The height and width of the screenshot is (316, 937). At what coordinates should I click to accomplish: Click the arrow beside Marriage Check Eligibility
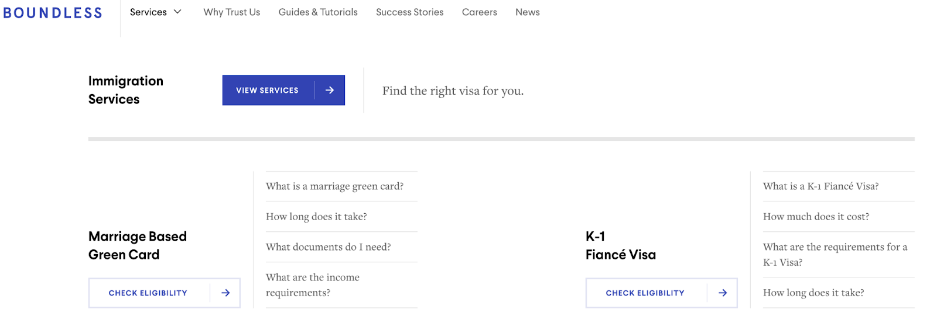[225, 293]
